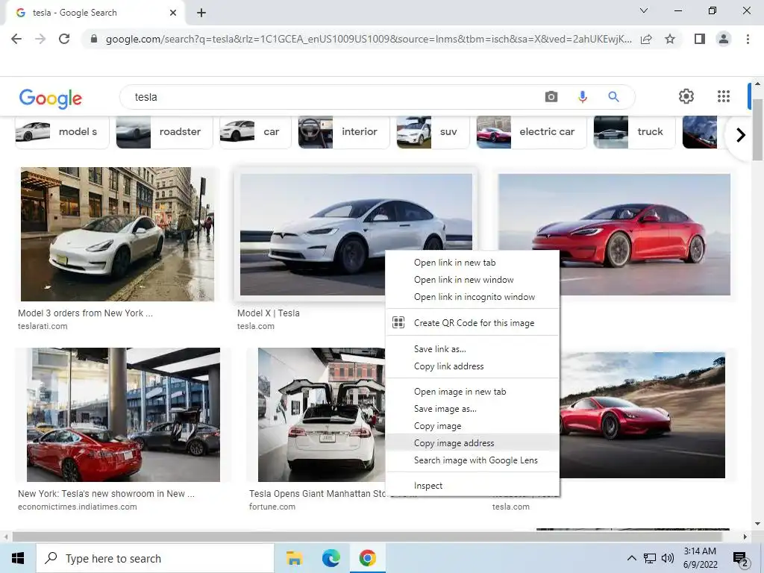Click the address bar URL
Screen dimensions: 764x573
pos(369,39)
